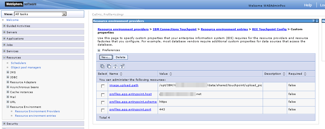Click the Total 4 footer text
Image resolution: width=325 pixels, height=129 pixels.
tap(104, 117)
